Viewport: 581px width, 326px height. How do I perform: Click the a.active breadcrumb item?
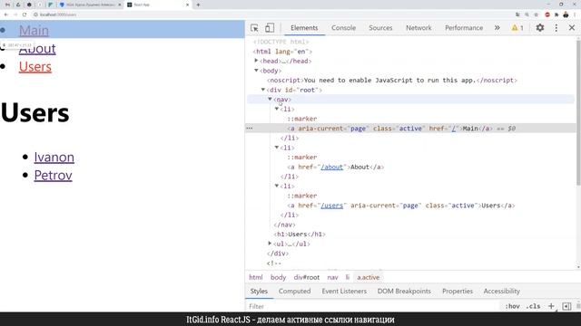[x=369, y=277]
